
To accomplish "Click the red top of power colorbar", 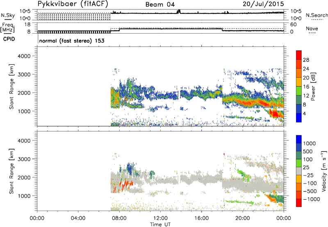I will [x=299, y=55].
